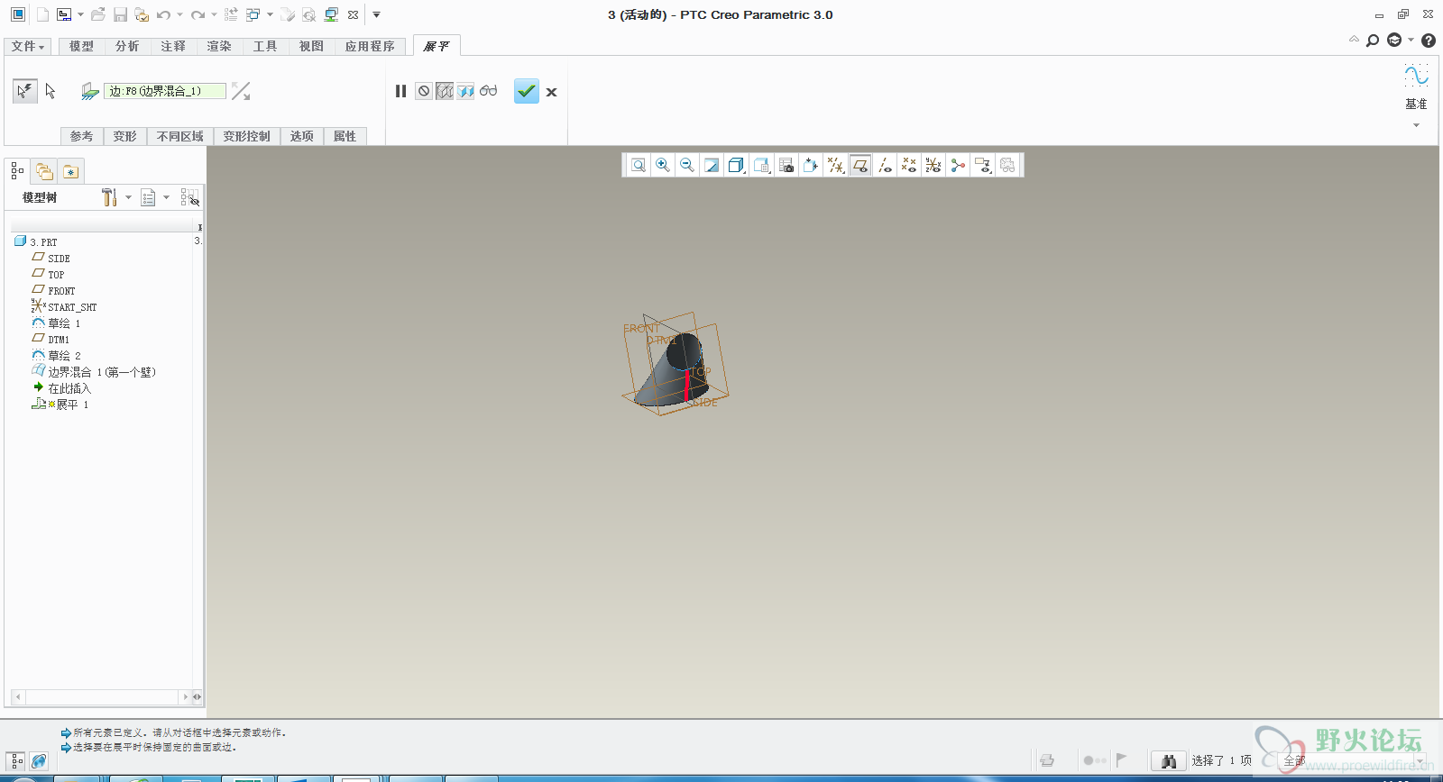Pause the flatten feature tool
The image size is (1443, 782).
click(x=401, y=91)
